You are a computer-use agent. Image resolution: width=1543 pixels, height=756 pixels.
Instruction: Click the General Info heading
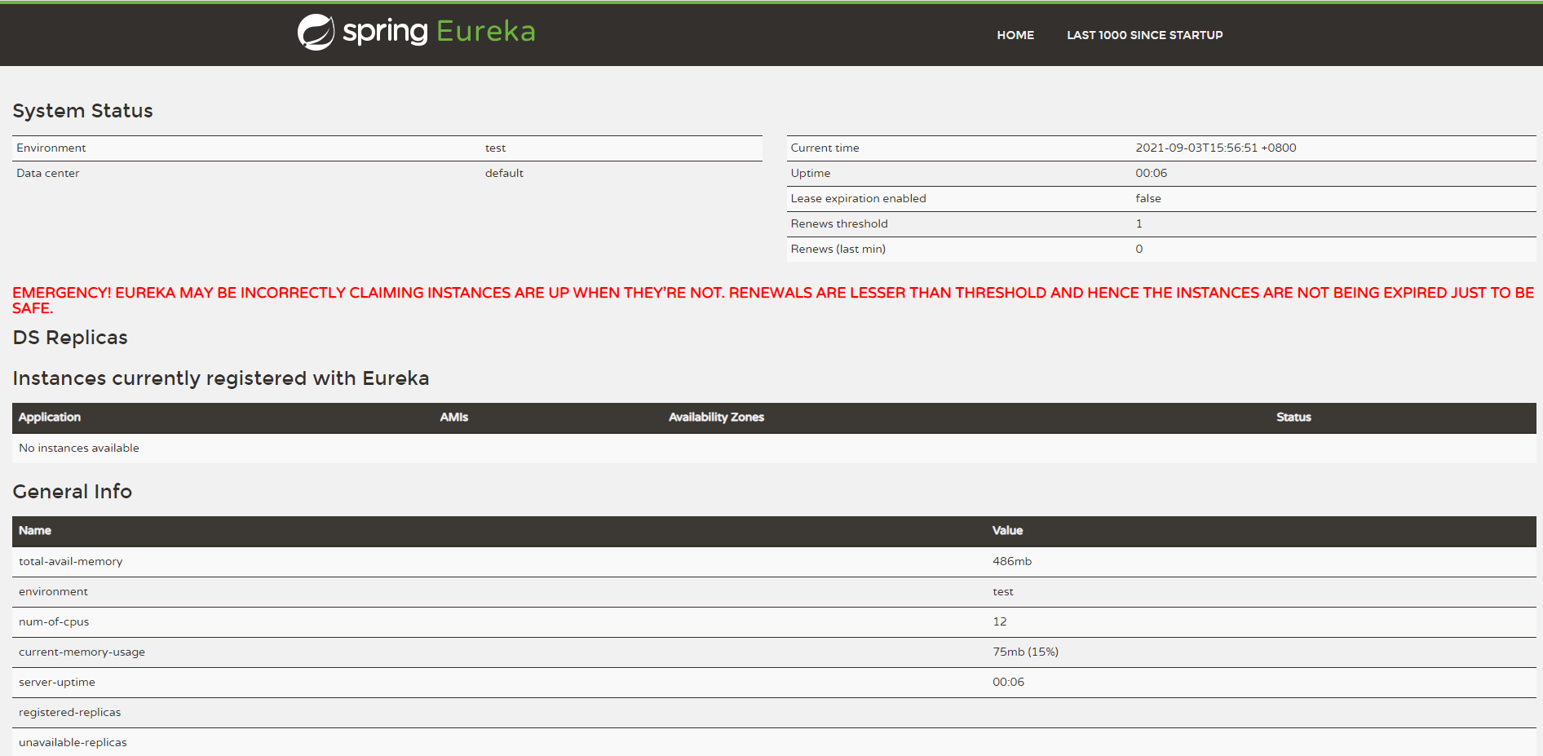(73, 492)
